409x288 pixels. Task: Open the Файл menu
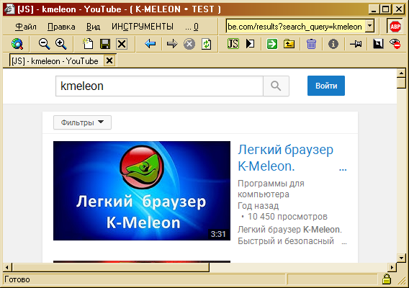[26, 27]
